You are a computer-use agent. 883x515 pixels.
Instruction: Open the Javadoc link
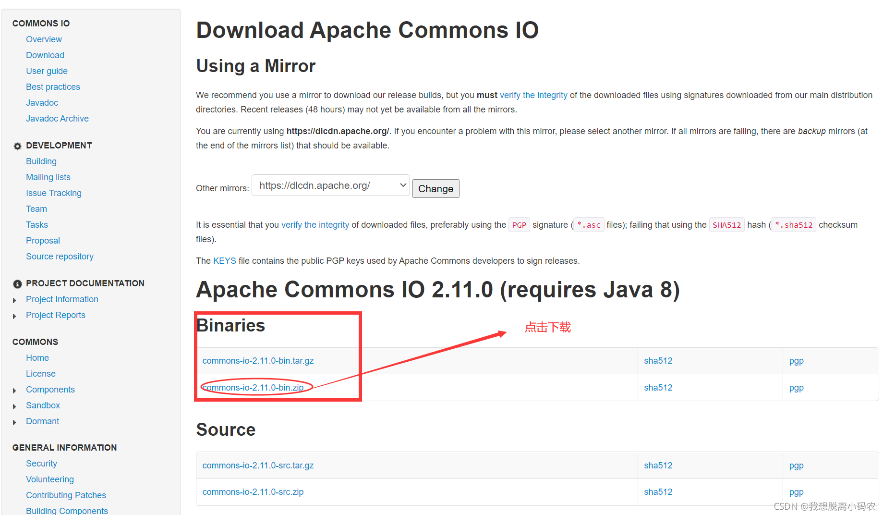42,103
